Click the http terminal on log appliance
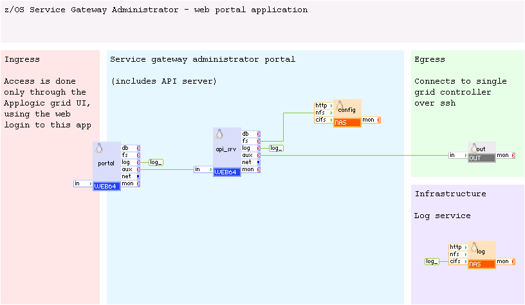The width and height of the screenshot is (525, 305). click(x=458, y=247)
